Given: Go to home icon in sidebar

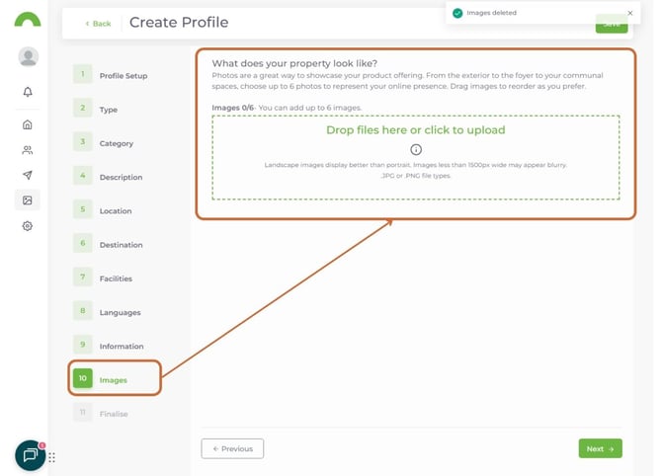Looking at the screenshot, I should pos(28,125).
